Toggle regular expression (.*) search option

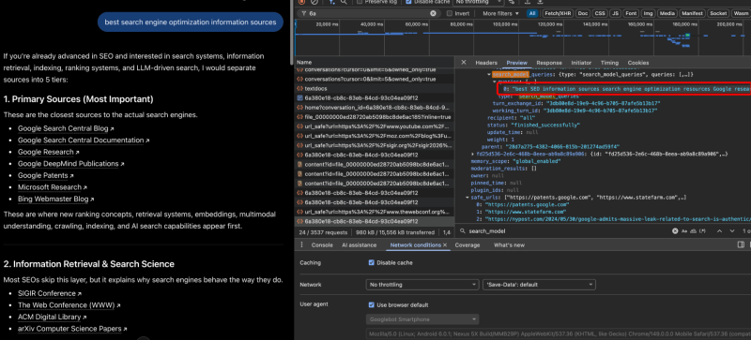click(x=702, y=231)
